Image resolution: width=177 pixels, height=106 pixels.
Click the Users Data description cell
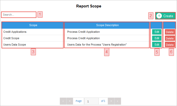tap(97, 45)
